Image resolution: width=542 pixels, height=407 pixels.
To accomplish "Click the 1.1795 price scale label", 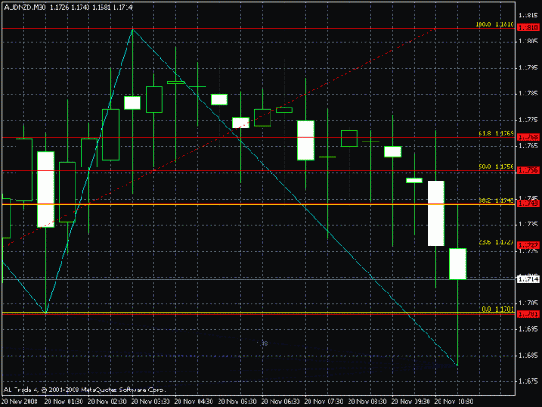I will [x=528, y=68].
